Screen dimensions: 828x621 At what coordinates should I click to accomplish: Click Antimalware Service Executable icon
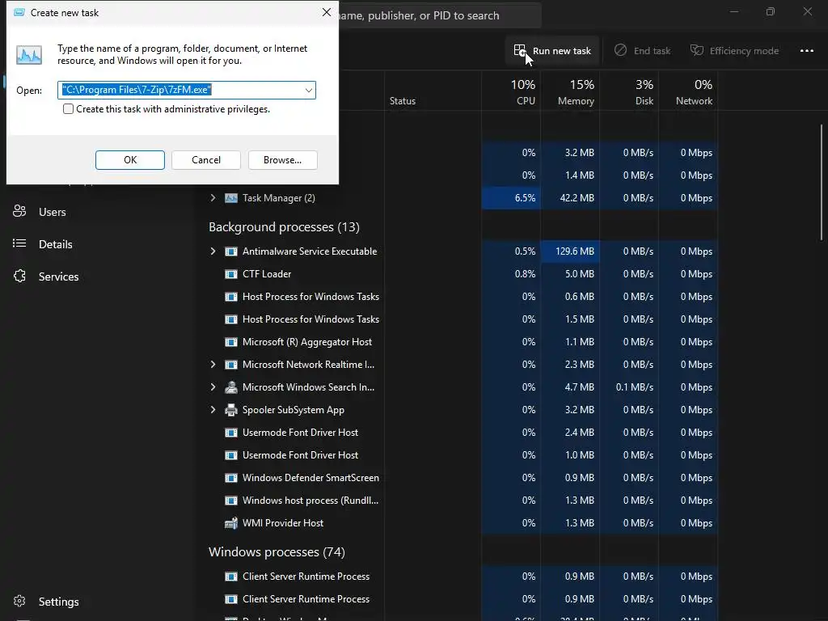pyautogui.click(x=231, y=251)
